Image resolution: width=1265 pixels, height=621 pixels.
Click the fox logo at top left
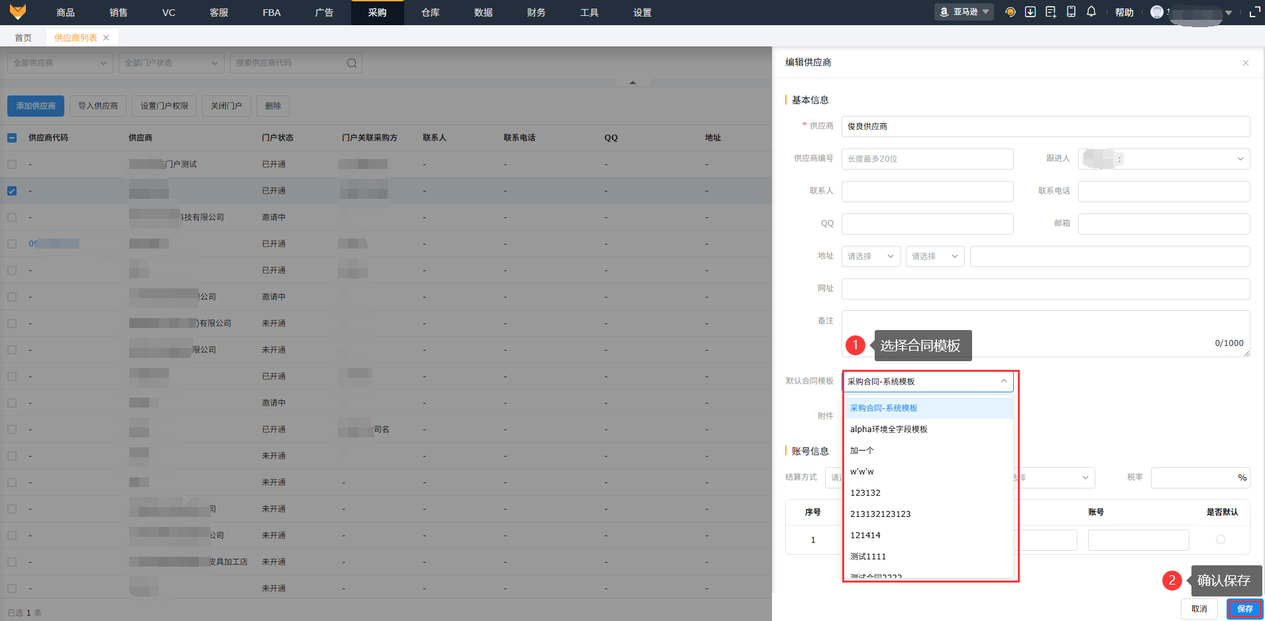18,12
